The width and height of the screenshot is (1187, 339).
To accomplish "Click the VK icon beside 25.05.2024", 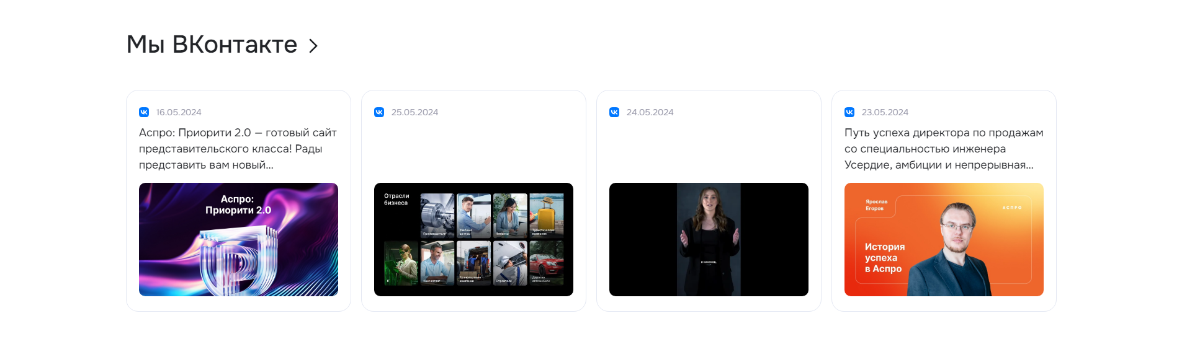I will point(379,112).
